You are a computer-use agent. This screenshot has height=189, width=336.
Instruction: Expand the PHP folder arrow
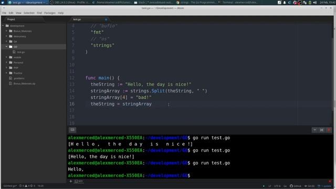[6, 68]
